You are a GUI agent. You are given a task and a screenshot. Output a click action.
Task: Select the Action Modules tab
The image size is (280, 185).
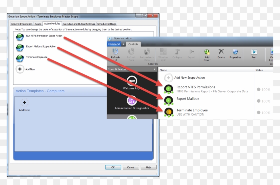(52, 24)
